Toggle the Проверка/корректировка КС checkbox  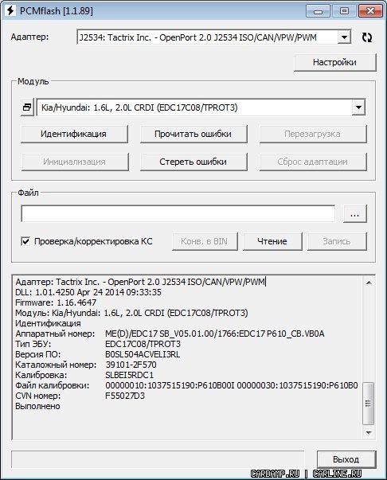25,241
